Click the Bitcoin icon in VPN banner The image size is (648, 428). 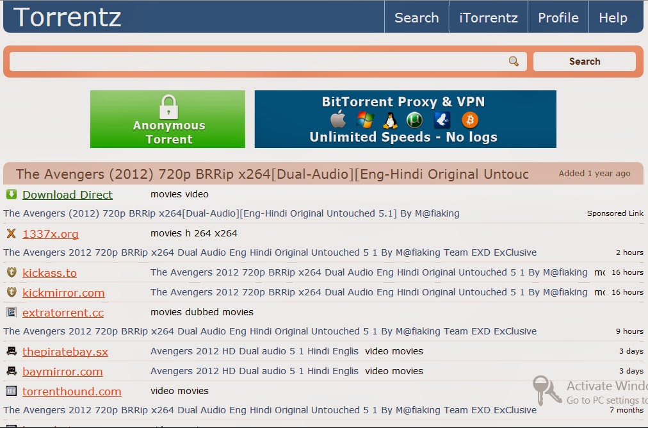click(x=470, y=120)
